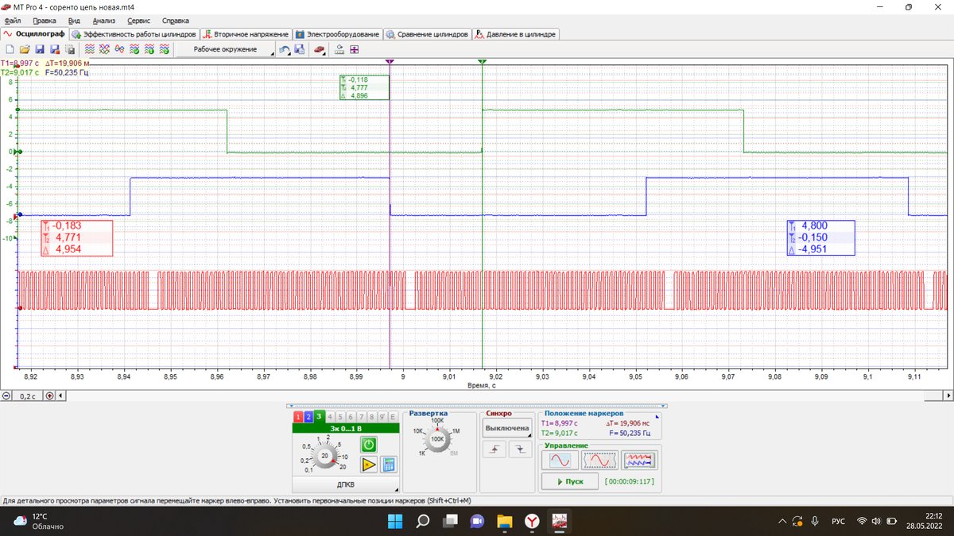
Task: Click 0,2 с time scale value
Action: pos(28,395)
